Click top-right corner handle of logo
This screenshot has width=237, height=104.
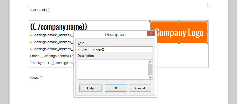pos(208,21)
